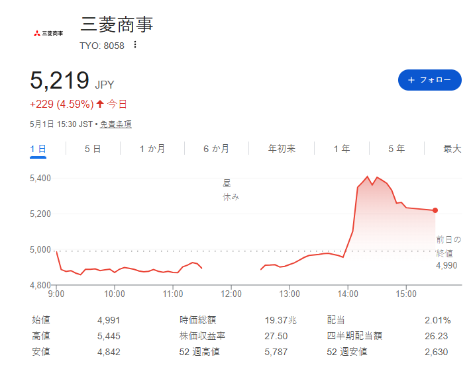471x371 pixels.
Task: Switch to the 1か月 chart tab
Action: click(x=152, y=148)
